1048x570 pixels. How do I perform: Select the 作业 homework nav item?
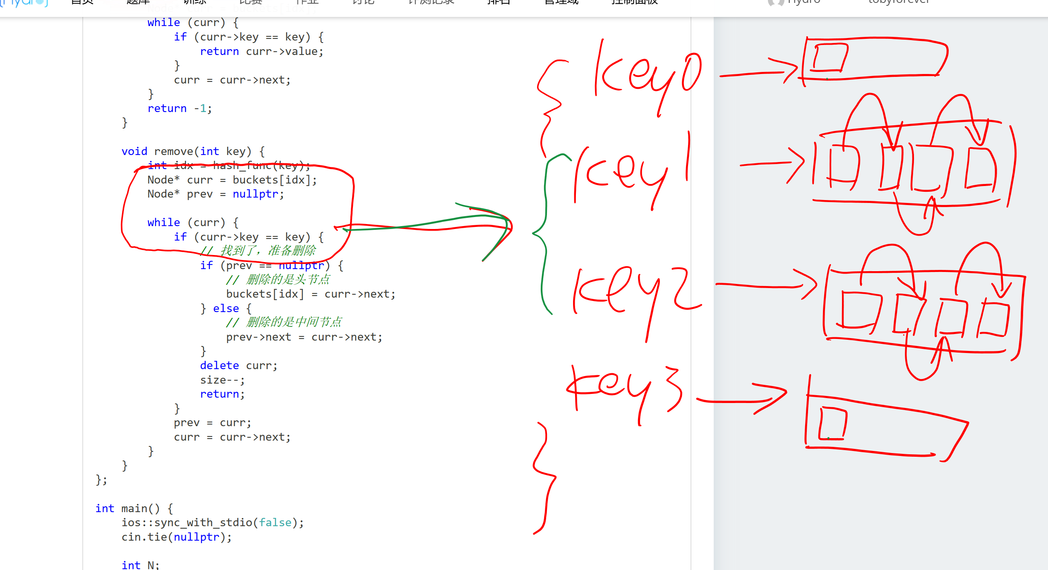click(x=307, y=2)
